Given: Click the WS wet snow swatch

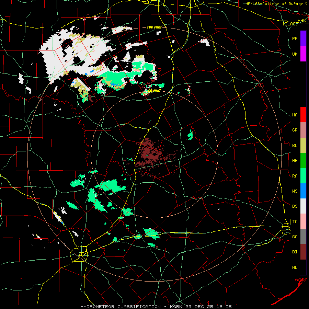Looking at the screenshot, I should (303, 191).
